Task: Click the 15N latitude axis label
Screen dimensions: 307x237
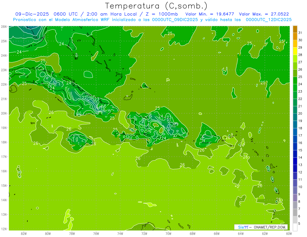Action: tap(4, 186)
